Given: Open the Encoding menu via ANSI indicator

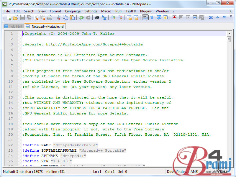Looking at the screenshot, I should (x=195, y=171).
